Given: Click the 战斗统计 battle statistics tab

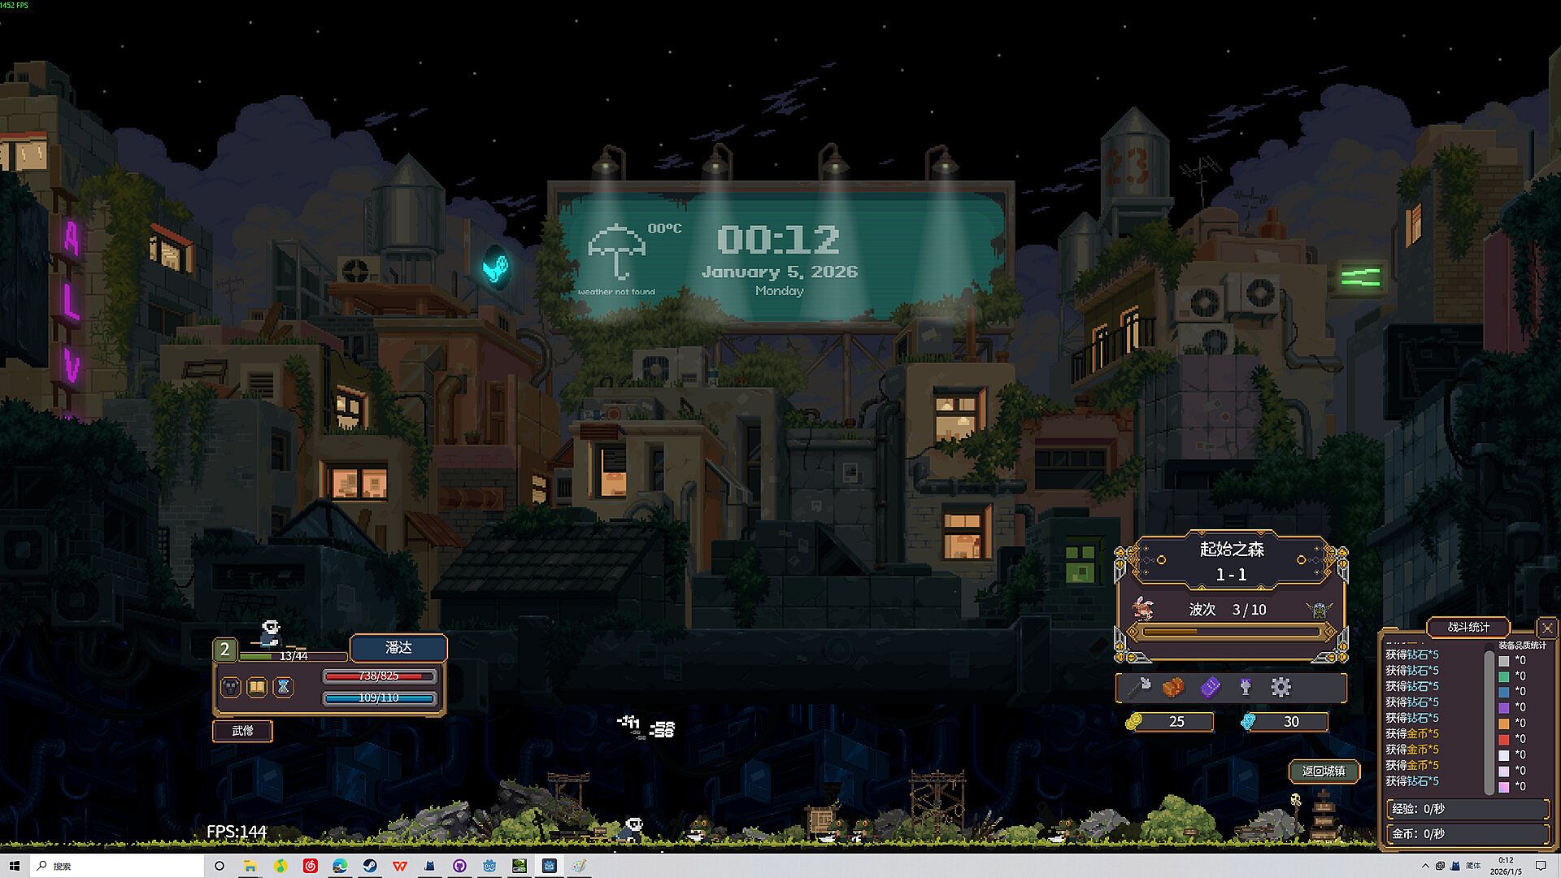Looking at the screenshot, I should coord(1468,627).
